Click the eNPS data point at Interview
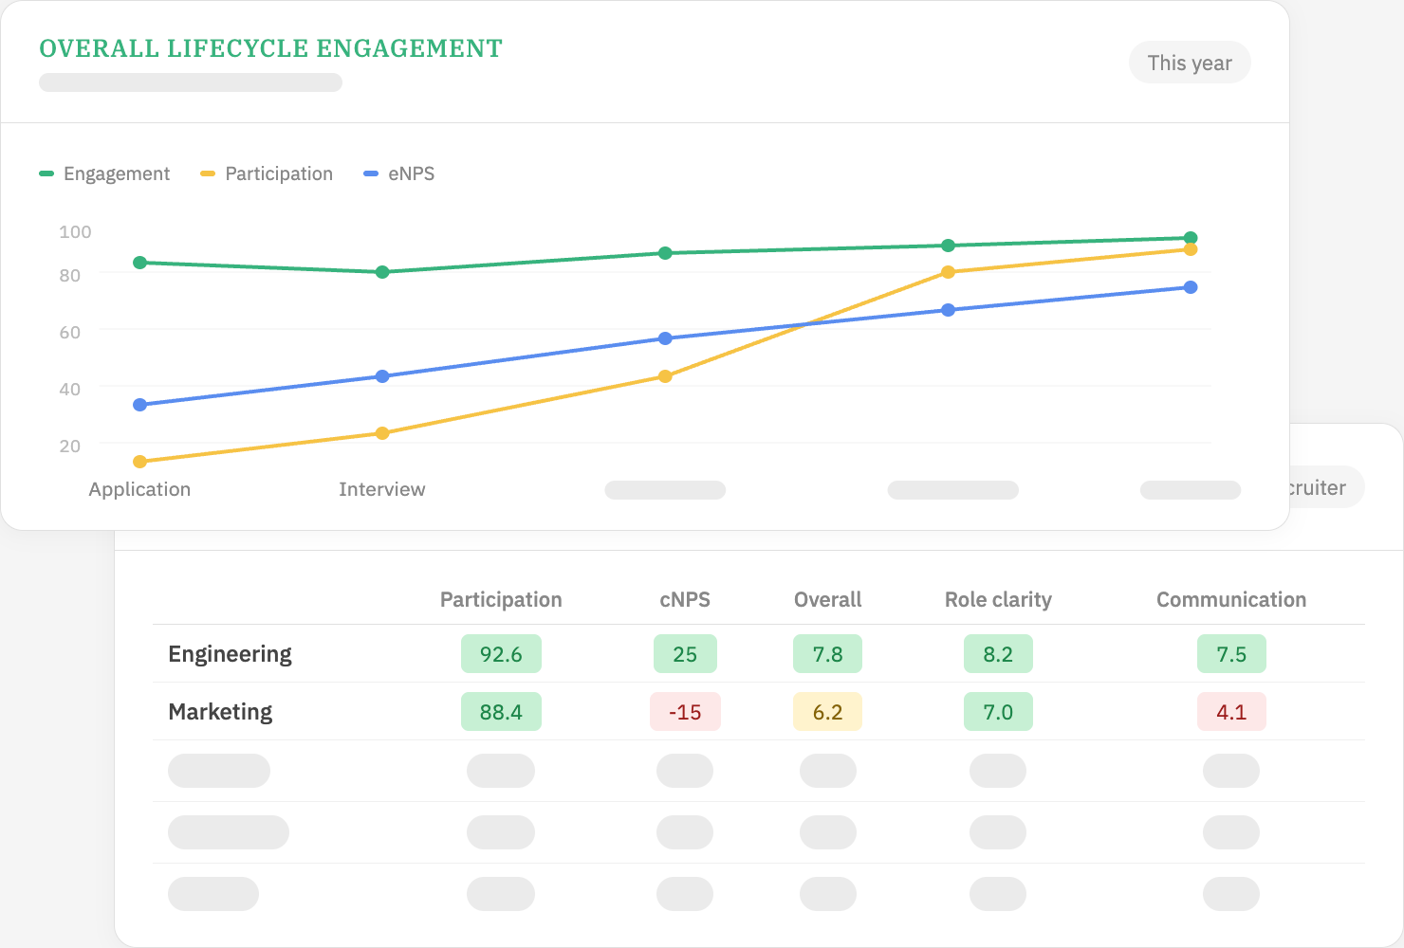This screenshot has width=1404, height=948. 382,375
